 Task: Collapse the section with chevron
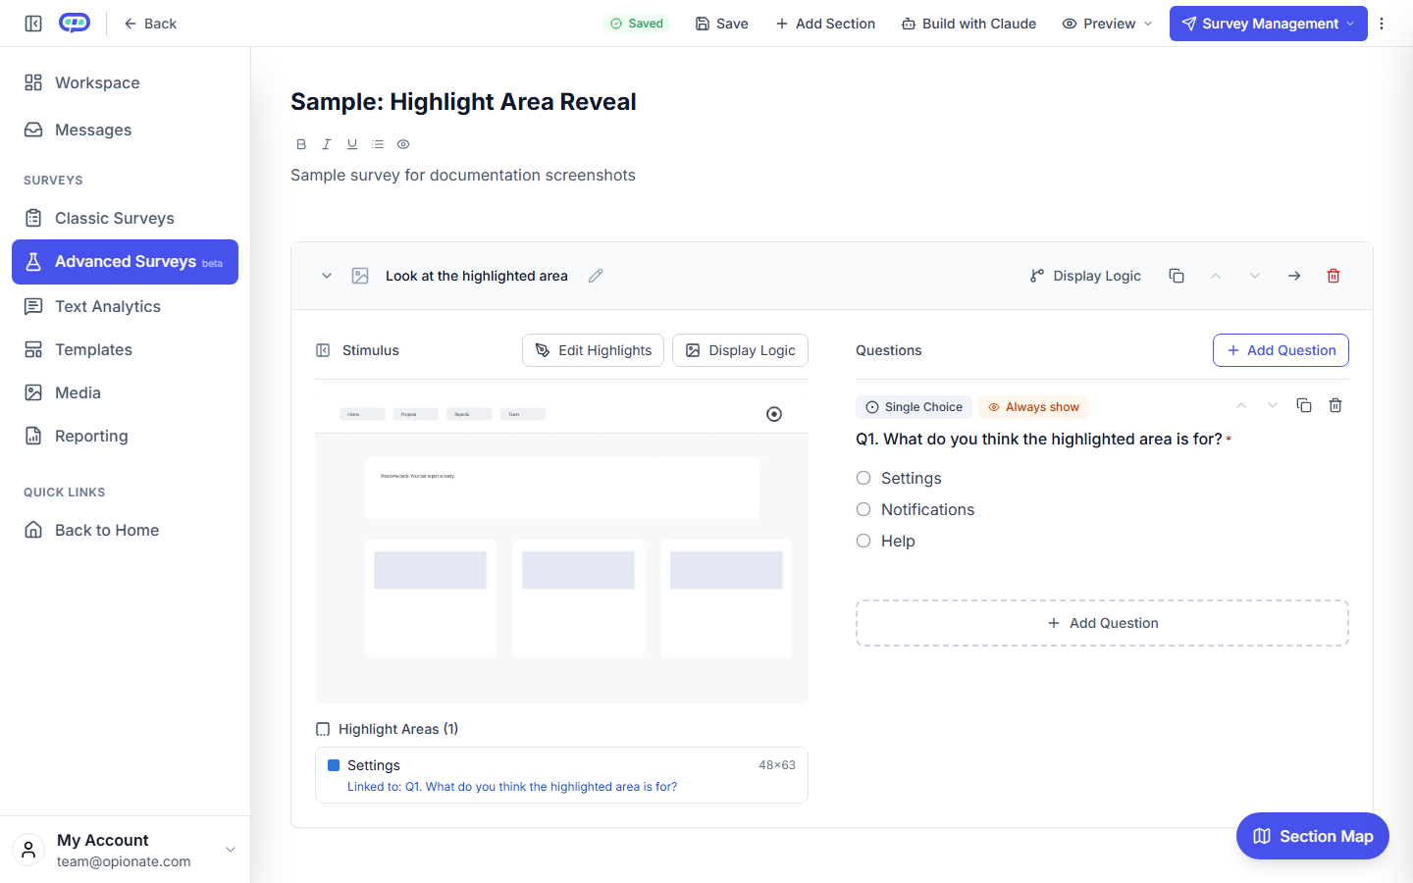coord(327,276)
